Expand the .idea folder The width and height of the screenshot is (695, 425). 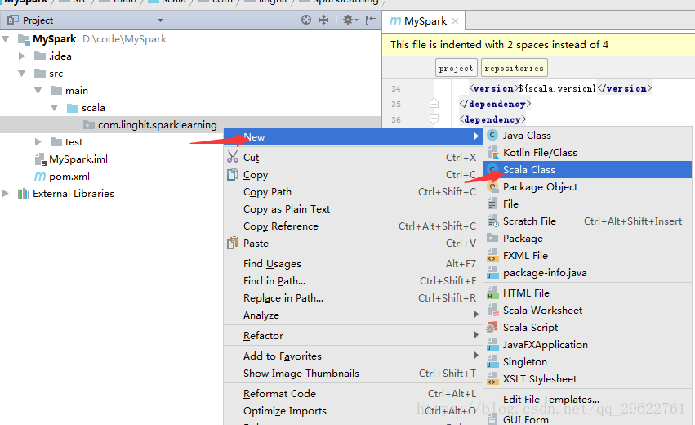[x=22, y=56]
